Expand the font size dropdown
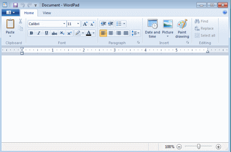Screen dimensions: 231x152 click(78, 24)
